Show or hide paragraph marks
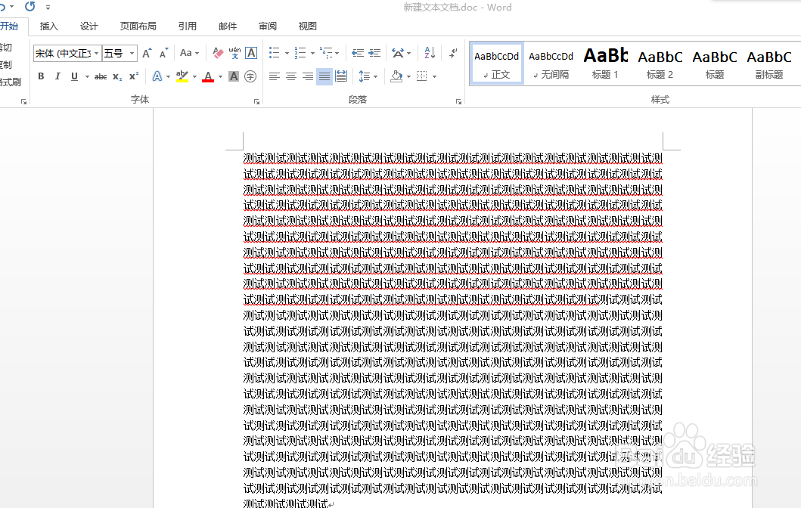Screen dimensions: 801x508 452,53
